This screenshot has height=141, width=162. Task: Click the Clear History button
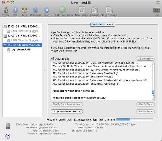145,59
